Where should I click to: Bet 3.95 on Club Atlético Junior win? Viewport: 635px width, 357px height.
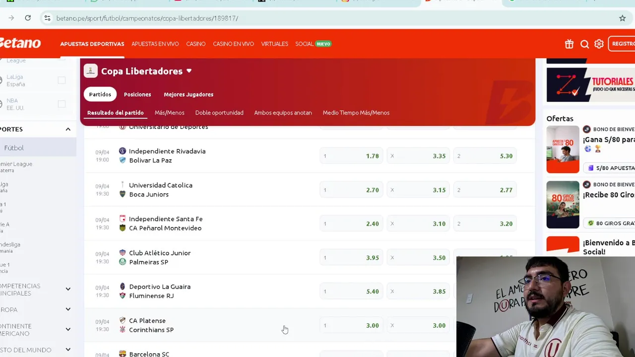(351, 258)
